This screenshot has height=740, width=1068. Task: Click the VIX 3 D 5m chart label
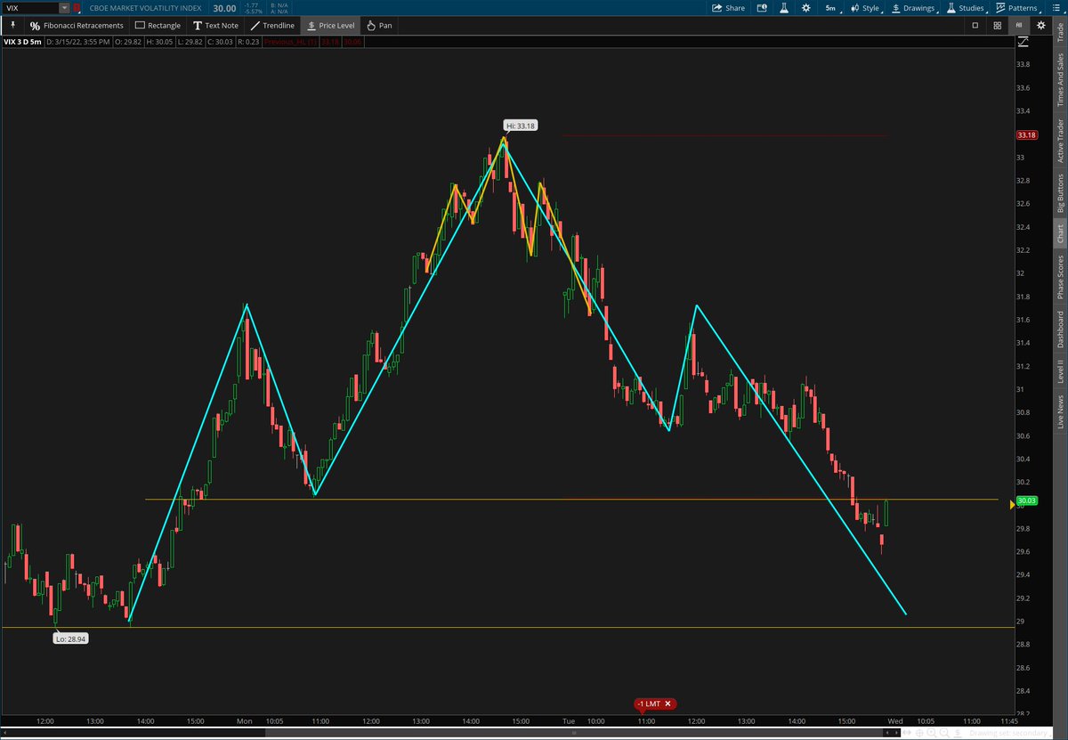point(22,40)
